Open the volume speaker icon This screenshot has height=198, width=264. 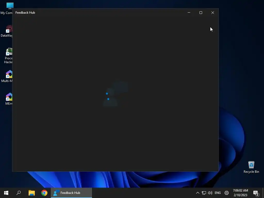coord(210,193)
